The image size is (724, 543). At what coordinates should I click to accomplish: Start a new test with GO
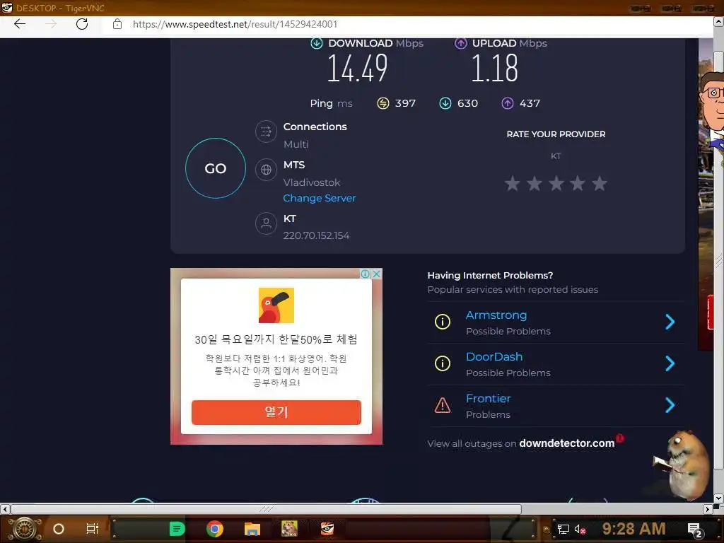(x=216, y=168)
